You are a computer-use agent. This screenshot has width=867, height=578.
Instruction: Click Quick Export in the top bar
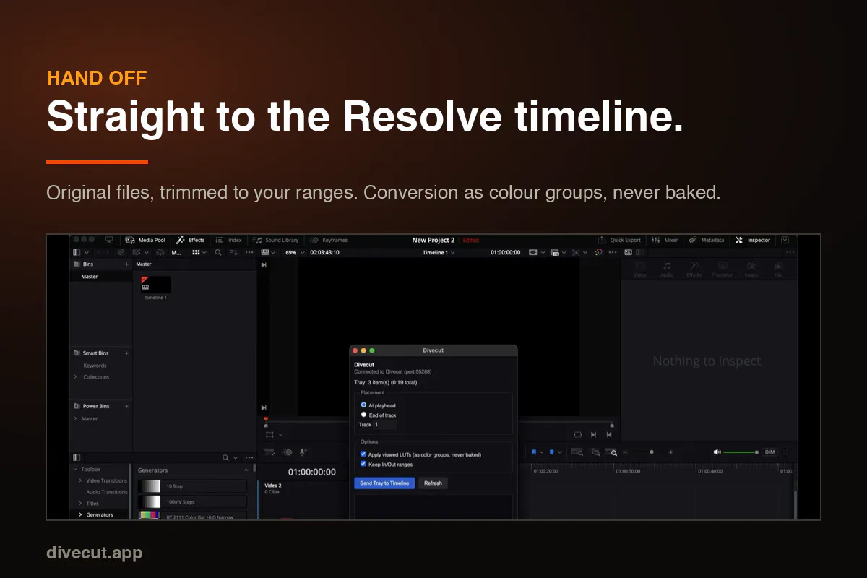coord(619,240)
